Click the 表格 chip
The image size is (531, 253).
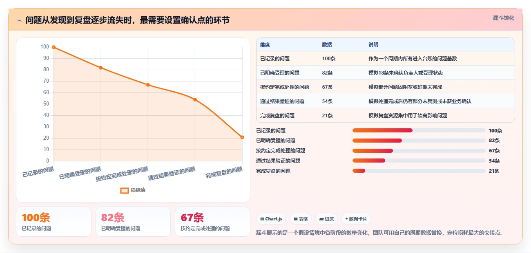301,219
